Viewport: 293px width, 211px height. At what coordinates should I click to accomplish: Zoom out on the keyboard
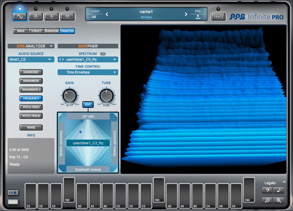coord(268,200)
